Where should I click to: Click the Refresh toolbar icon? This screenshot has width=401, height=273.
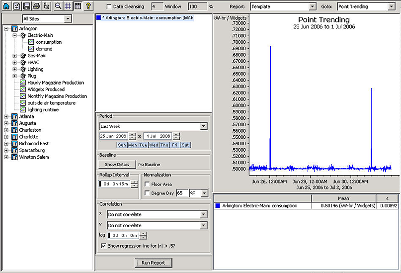click(x=16, y=6)
